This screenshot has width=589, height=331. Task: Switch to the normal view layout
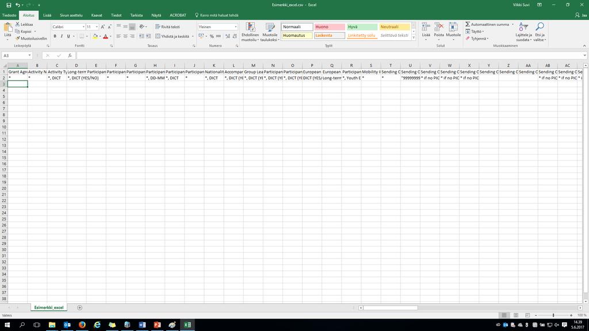coord(504,315)
